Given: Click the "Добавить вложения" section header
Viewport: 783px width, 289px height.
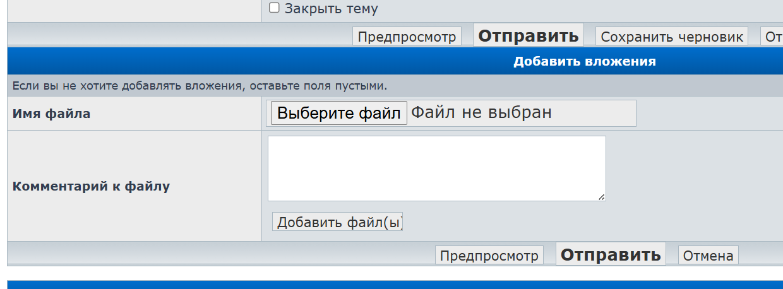Looking at the screenshot, I should [584, 61].
